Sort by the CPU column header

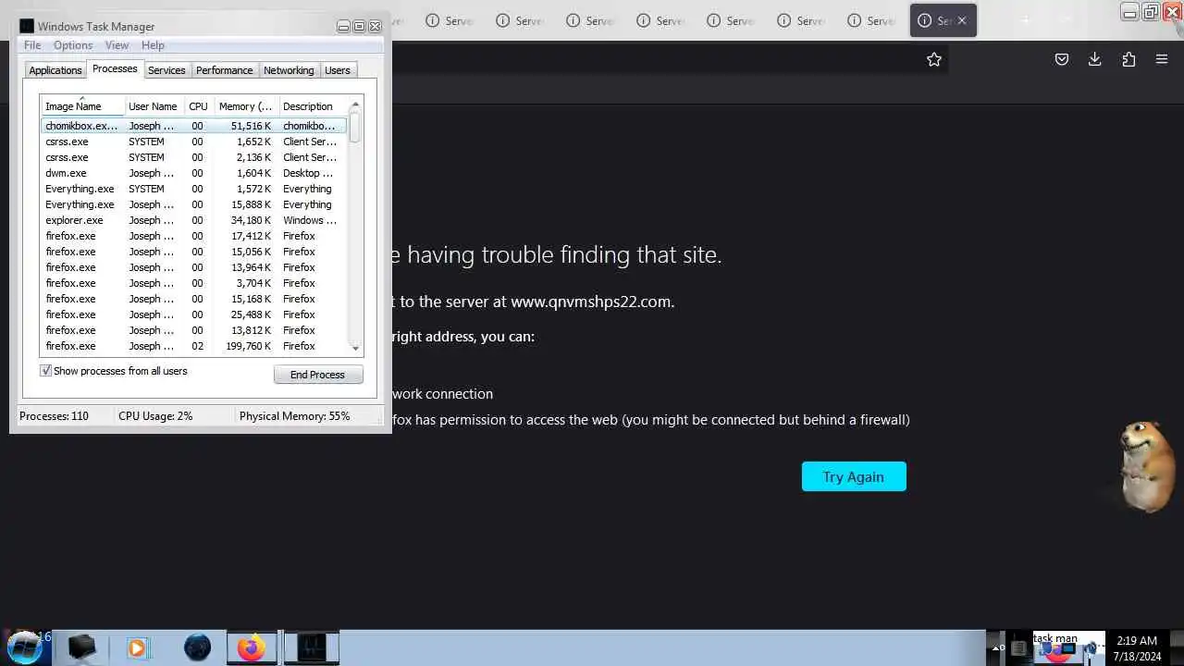tap(199, 106)
